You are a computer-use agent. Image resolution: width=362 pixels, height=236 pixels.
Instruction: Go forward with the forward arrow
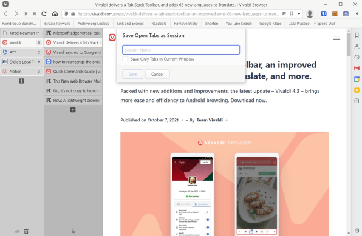coord(16,14)
